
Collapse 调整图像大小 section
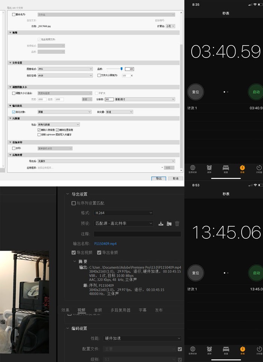(11, 87)
